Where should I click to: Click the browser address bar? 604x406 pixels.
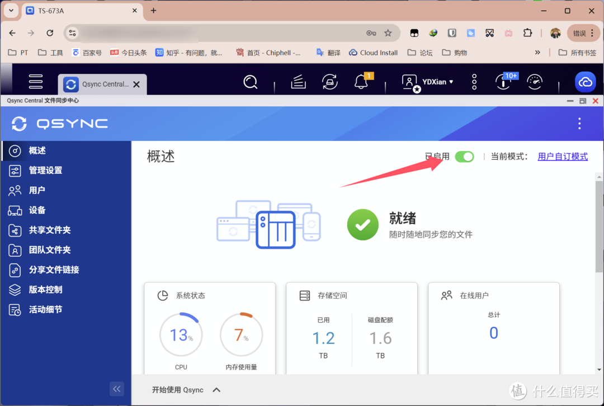coord(224,33)
